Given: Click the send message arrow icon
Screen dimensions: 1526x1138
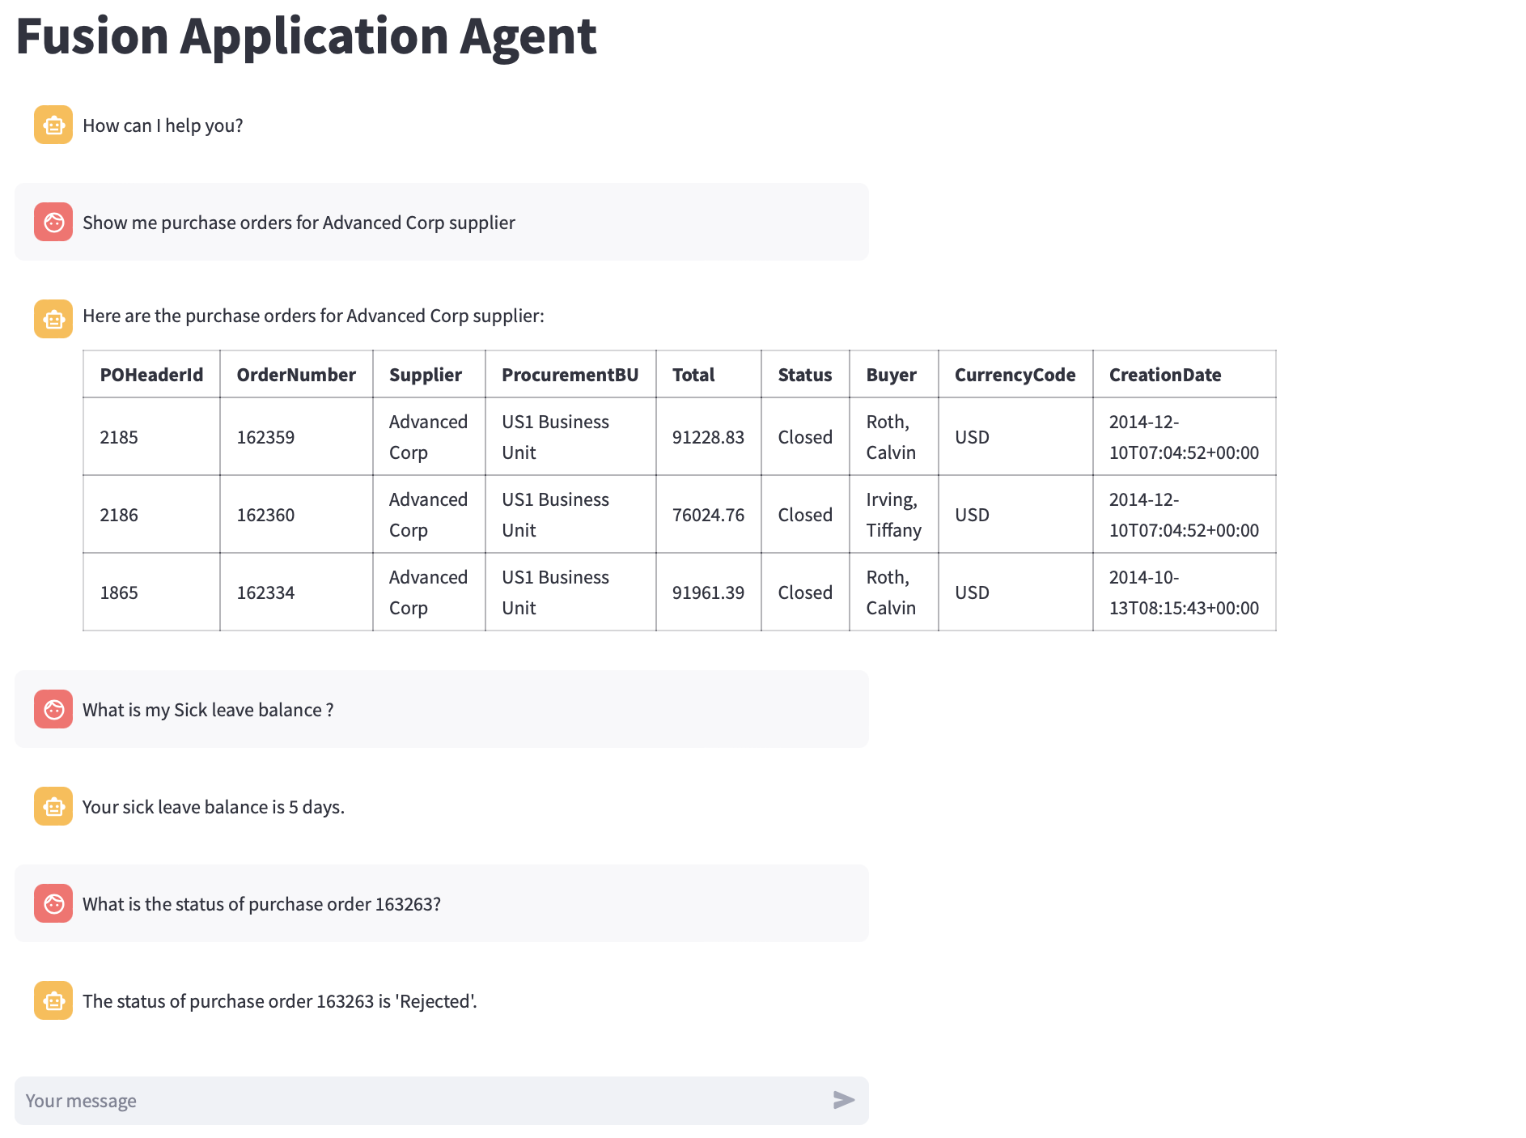Looking at the screenshot, I should pos(842,1100).
